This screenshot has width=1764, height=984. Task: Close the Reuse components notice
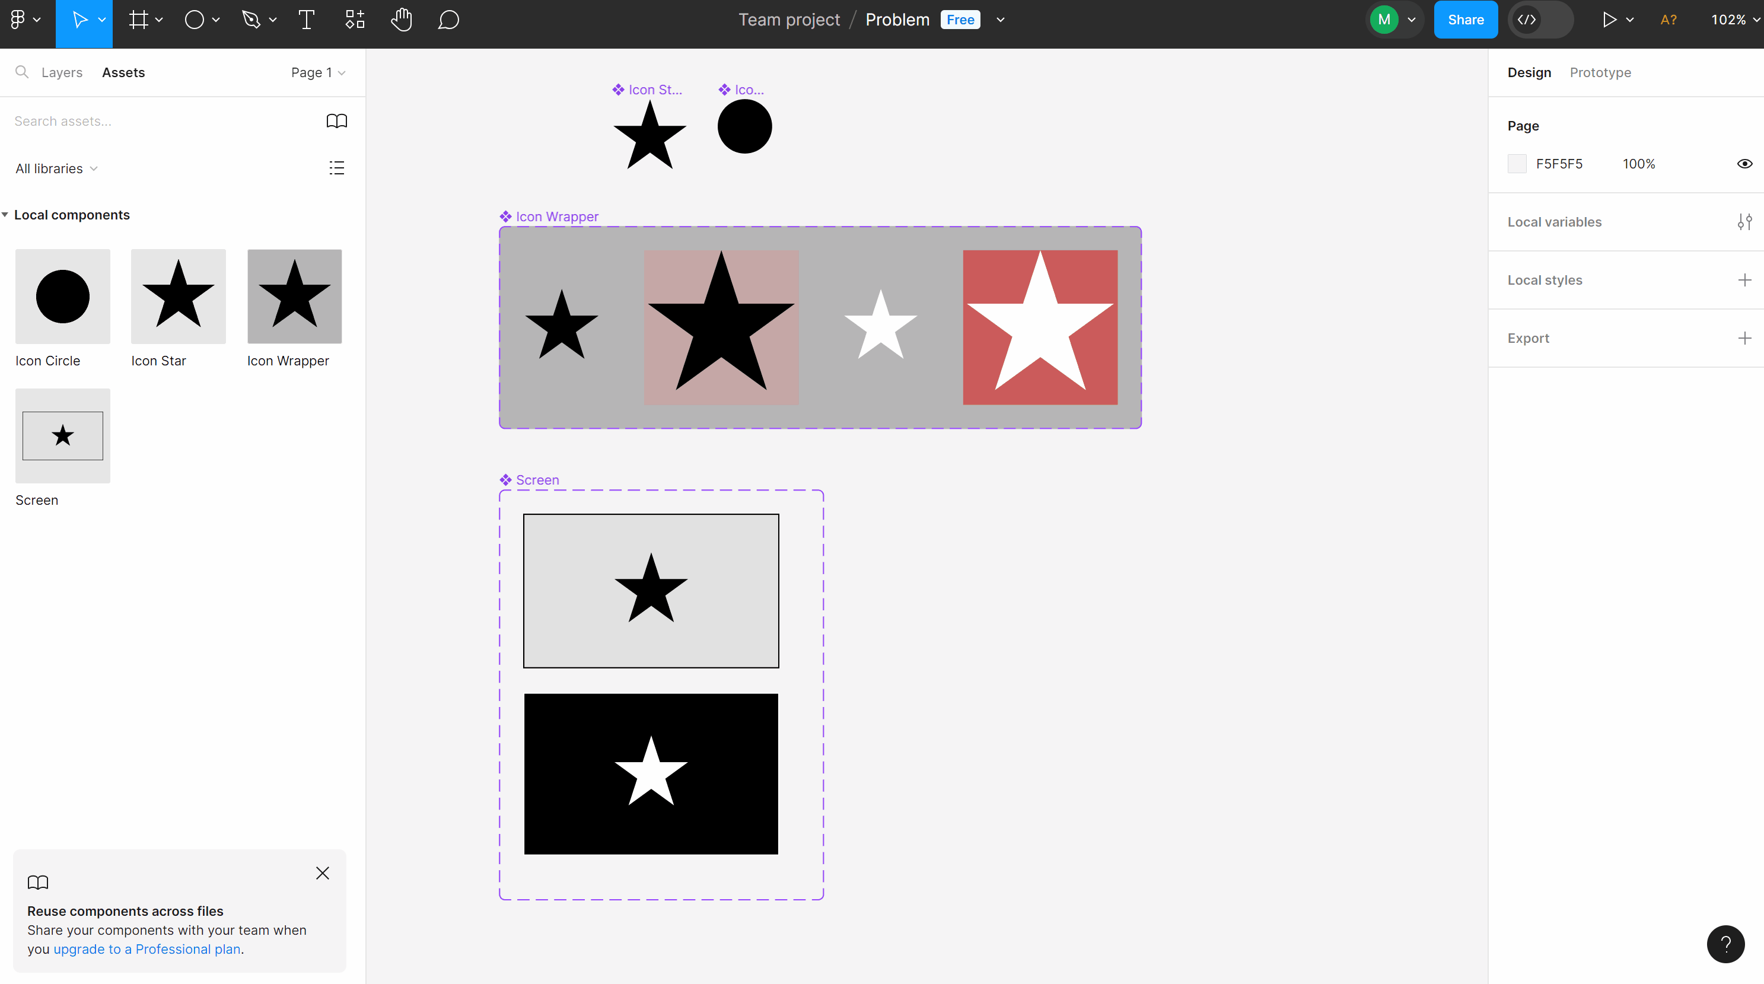click(323, 873)
